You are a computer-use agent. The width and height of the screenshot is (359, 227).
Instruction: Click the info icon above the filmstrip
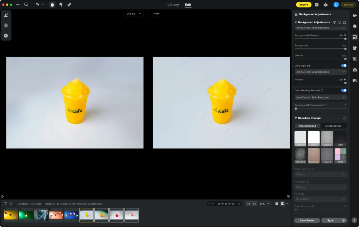tap(2, 196)
